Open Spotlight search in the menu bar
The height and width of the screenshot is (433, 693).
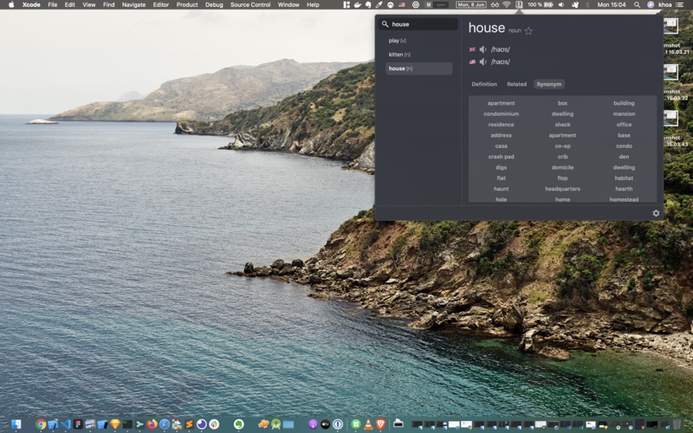(637, 5)
